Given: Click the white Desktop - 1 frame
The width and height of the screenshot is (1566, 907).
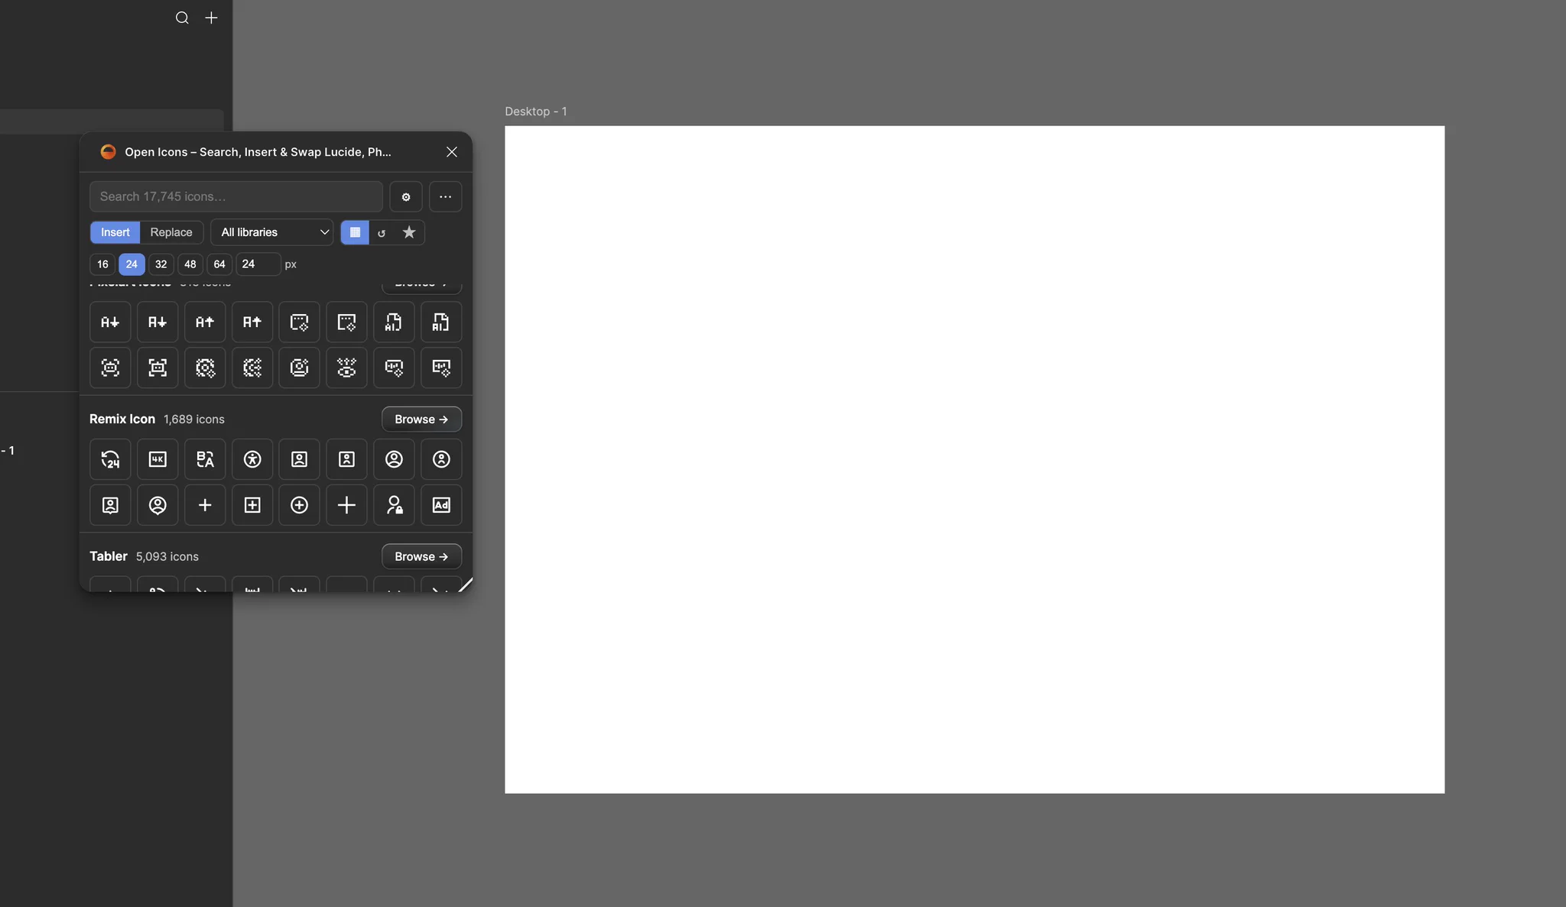Looking at the screenshot, I should pyautogui.click(x=974, y=459).
